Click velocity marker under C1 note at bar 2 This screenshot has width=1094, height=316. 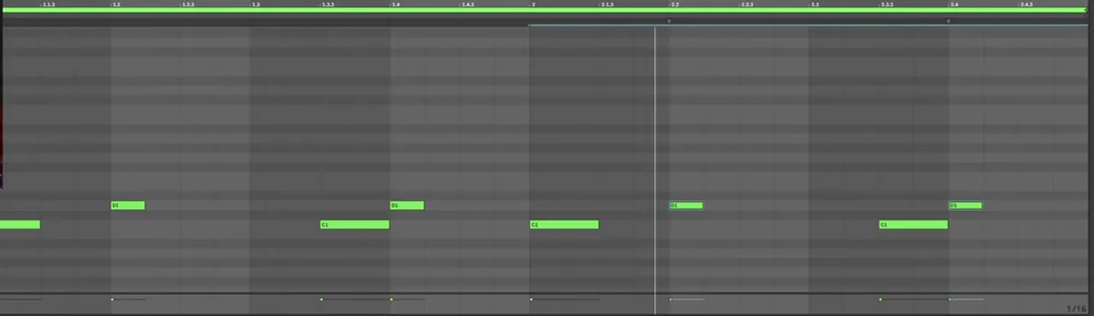(531, 299)
